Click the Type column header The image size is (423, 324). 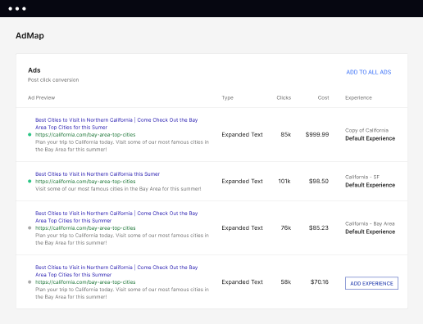coord(227,97)
